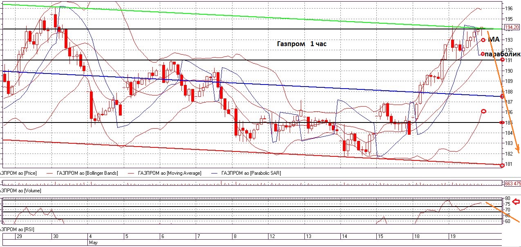Click the date label 5 on time axis
The width and height of the screenshot is (521, 247).
[x=127, y=236]
